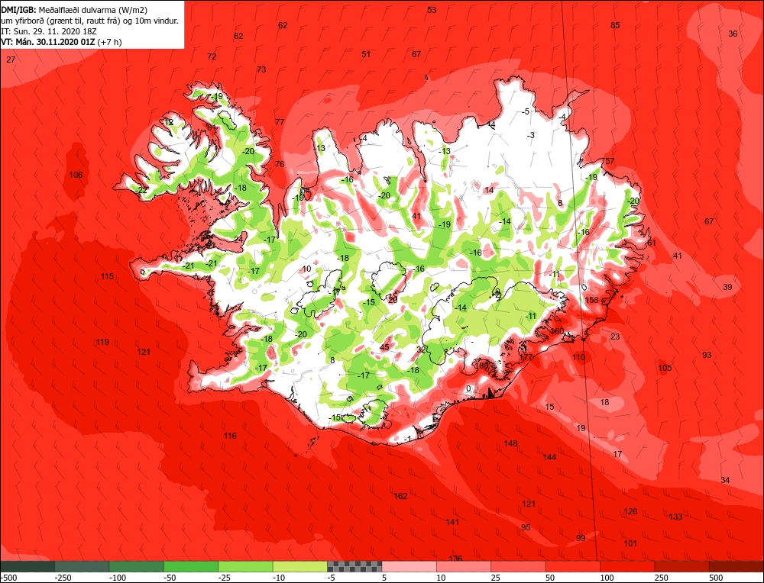764x583 pixels.
Task: Select the value '119' in the western ocean
Action: (102, 342)
